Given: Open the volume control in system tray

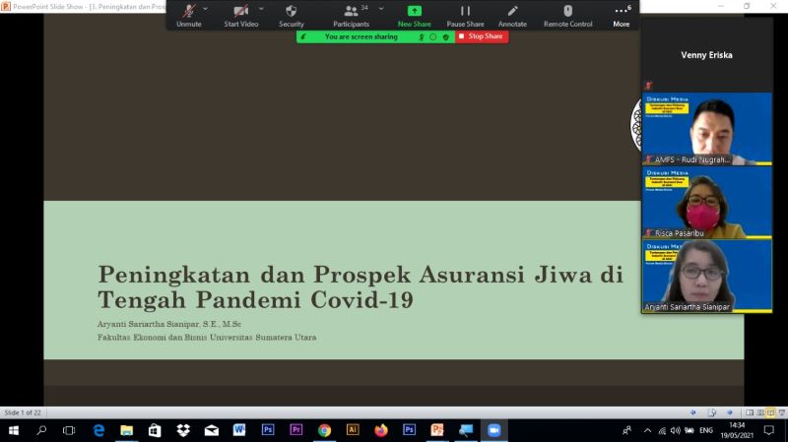Looking at the screenshot, I should coord(676,430).
